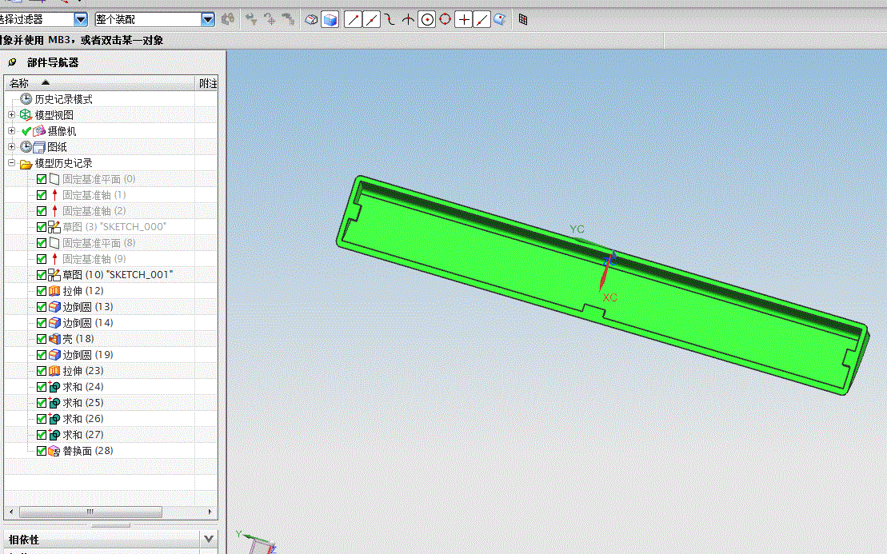Toggle the existing point snap icon
The width and height of the screenshot is (887, 554).
[464, 20]
